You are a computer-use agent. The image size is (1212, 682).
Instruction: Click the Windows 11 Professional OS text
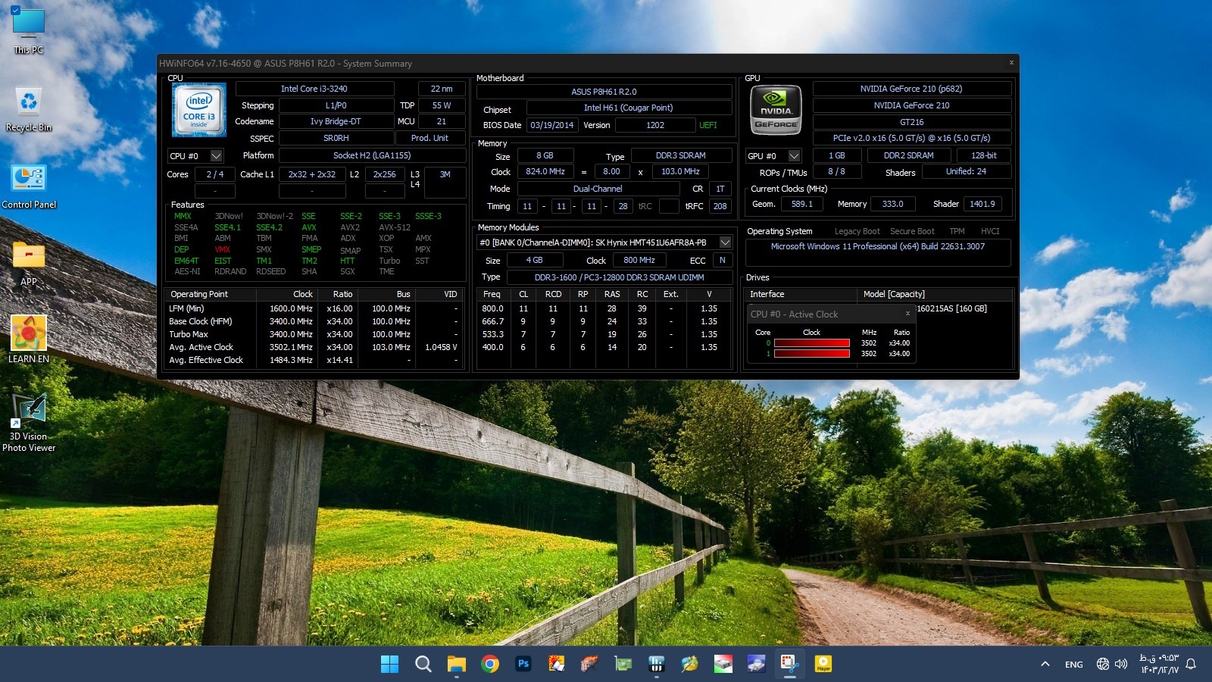(877, 247)
